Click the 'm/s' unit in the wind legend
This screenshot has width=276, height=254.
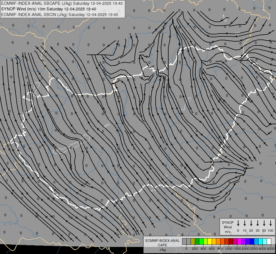(x=228, y=232)
